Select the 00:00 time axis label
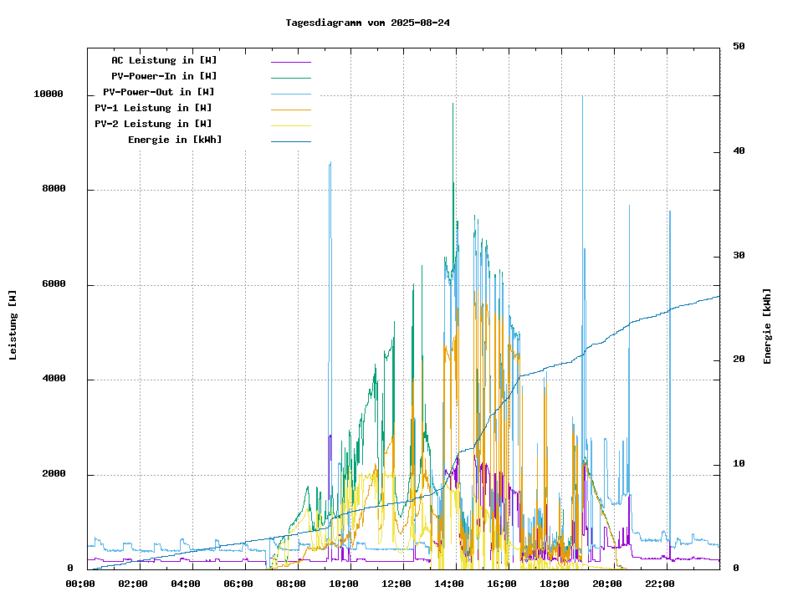 [79, 584]
